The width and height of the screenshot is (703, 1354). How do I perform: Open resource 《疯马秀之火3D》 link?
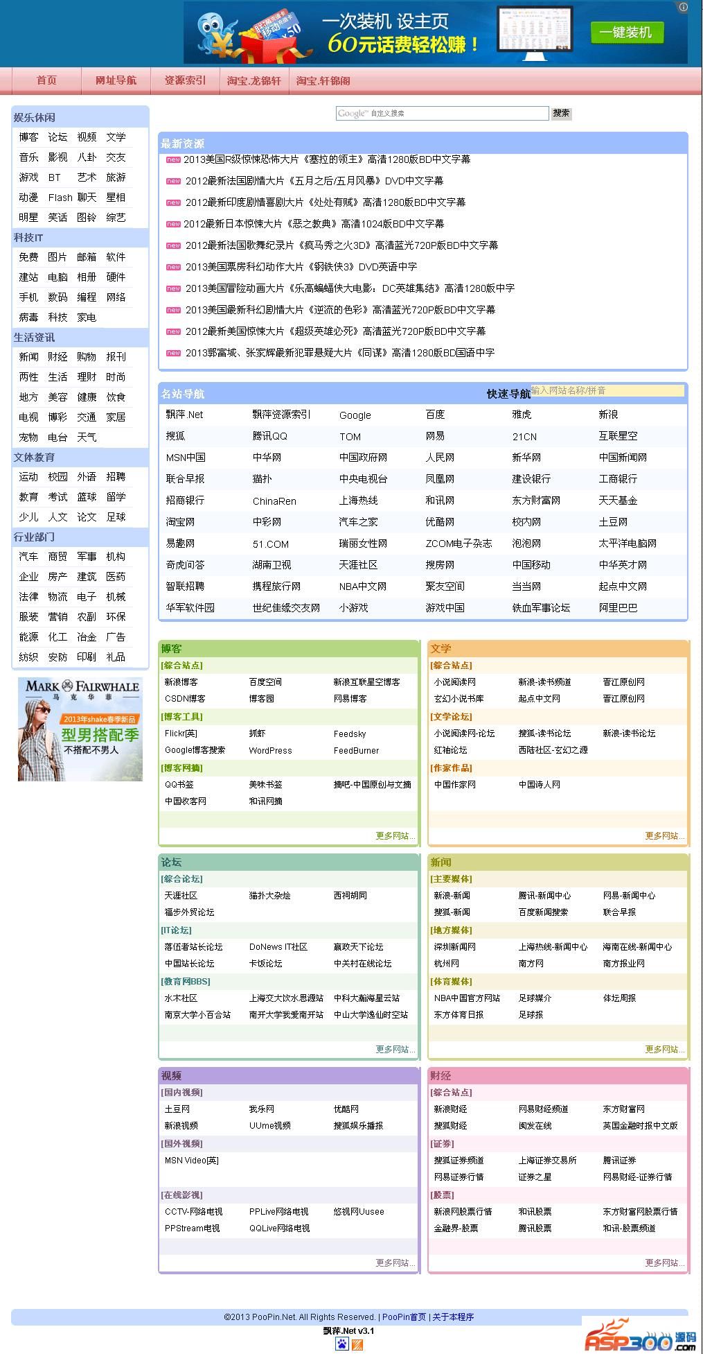pyautogui.click(x=341, y=245)
